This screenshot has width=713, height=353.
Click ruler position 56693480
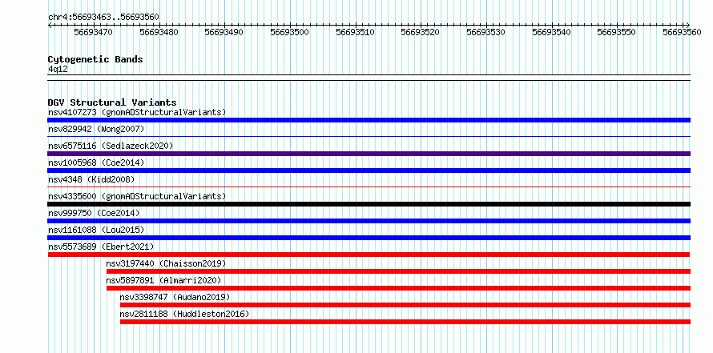[159, 32]
